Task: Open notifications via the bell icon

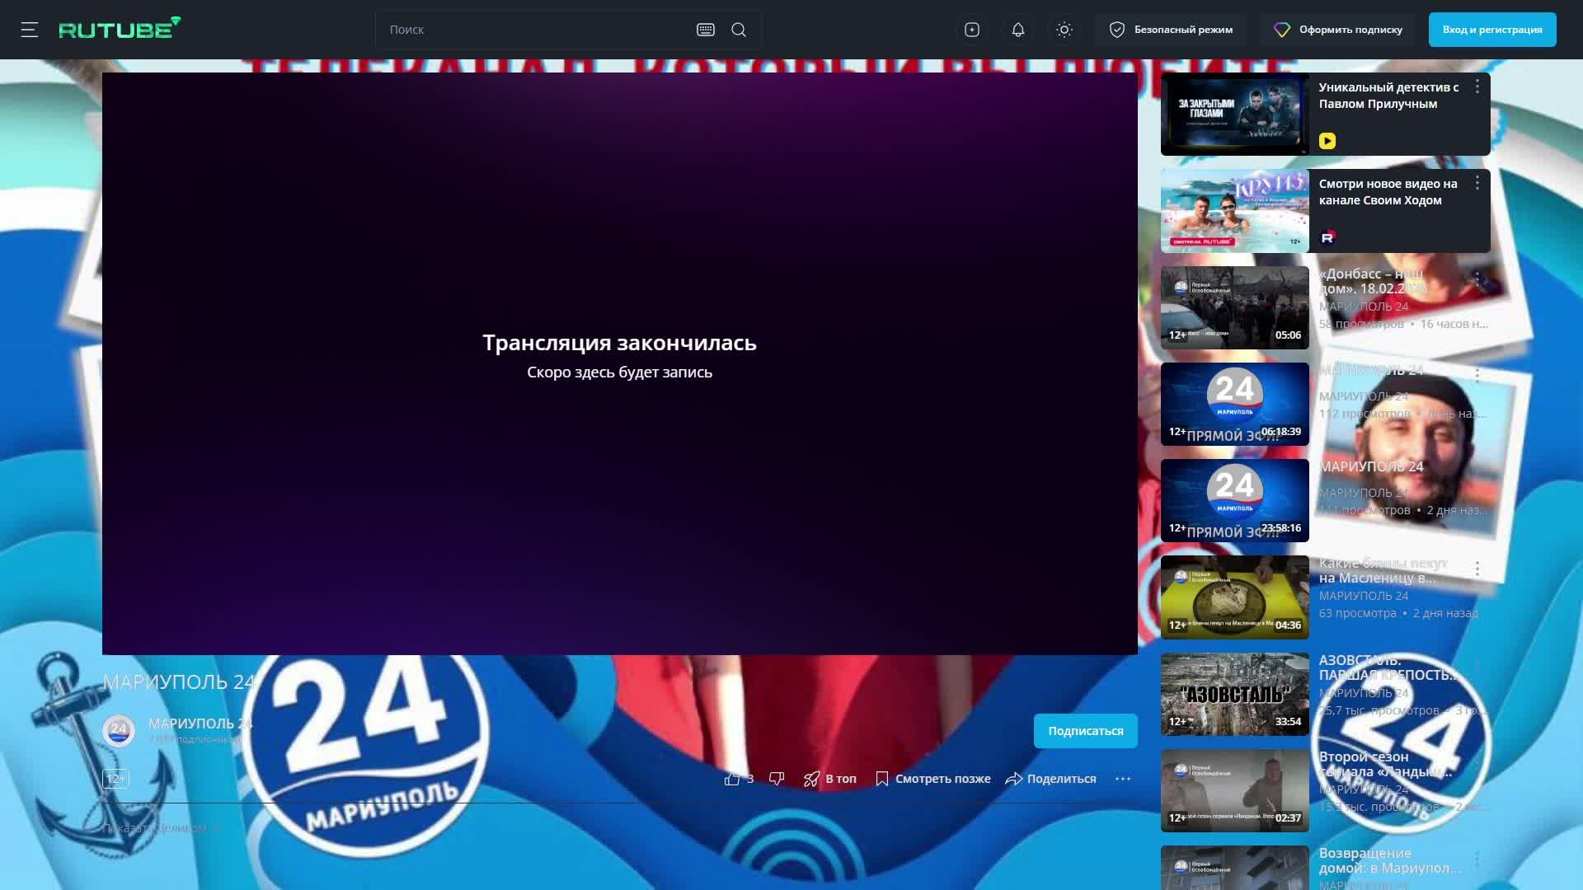Action: pyautogui.click(x=1017, y=30)
